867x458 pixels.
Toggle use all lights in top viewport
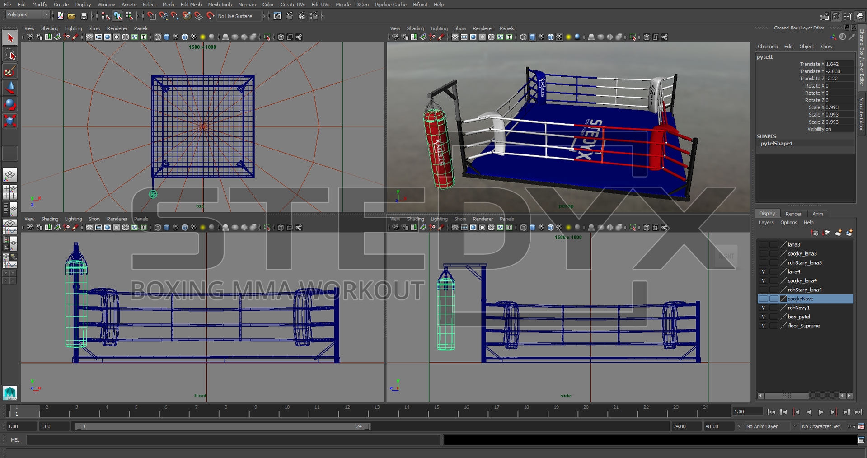202,37
